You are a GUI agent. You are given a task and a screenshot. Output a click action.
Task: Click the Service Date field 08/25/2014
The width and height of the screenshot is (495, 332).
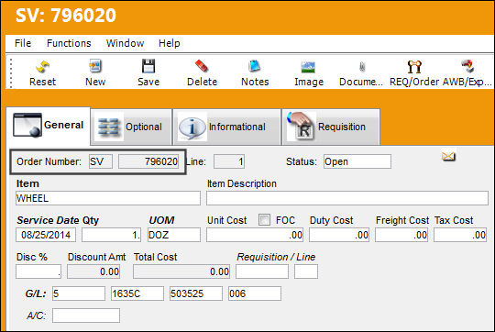coord(46,235)
